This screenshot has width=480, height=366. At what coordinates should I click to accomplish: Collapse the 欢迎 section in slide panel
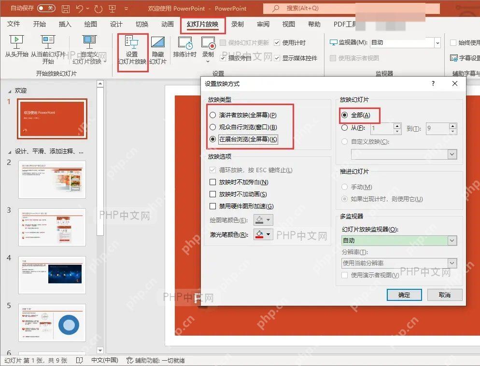coord(10,92)
